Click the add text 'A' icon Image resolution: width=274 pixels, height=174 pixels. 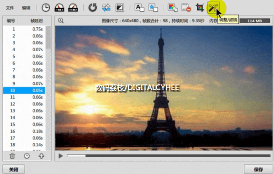(x=139, y=8)
